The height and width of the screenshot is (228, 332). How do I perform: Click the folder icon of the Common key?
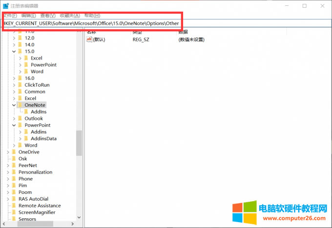(x=20, y=92)
